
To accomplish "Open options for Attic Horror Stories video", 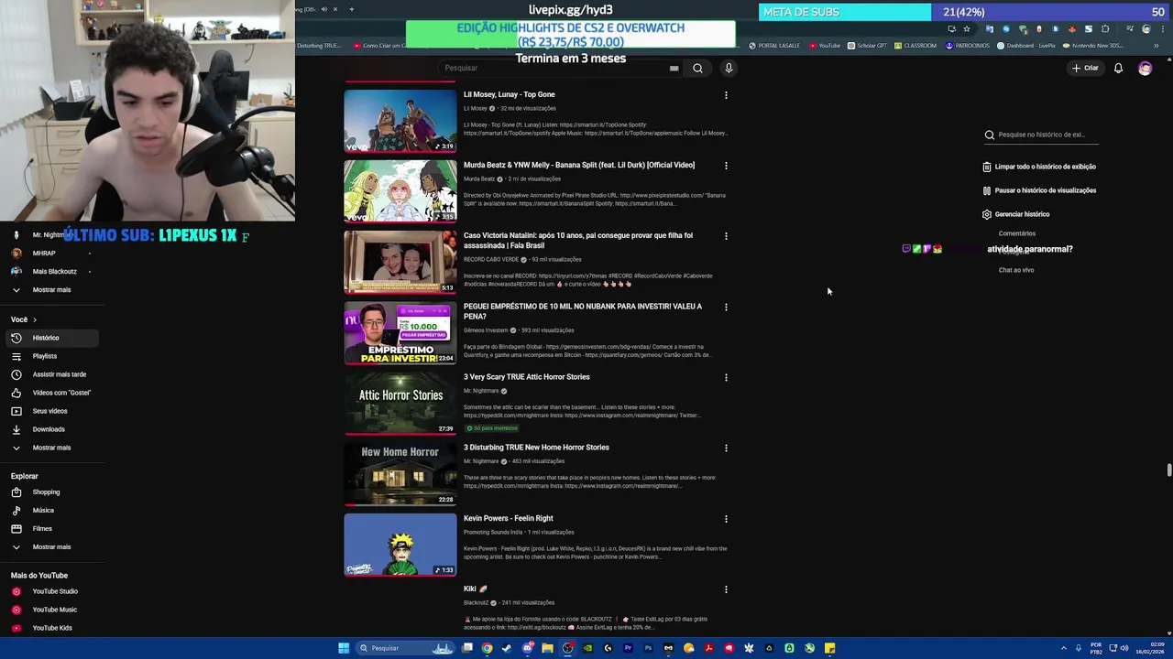I will [726, 377].
